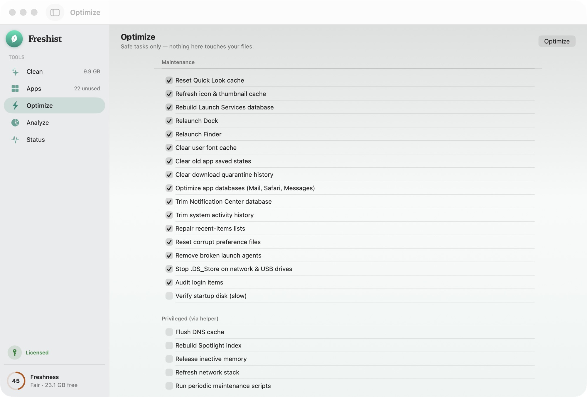The image size is (587, 397).
Task: Click the Freshness score ring showing 45
Action: (x=16, y=381)
